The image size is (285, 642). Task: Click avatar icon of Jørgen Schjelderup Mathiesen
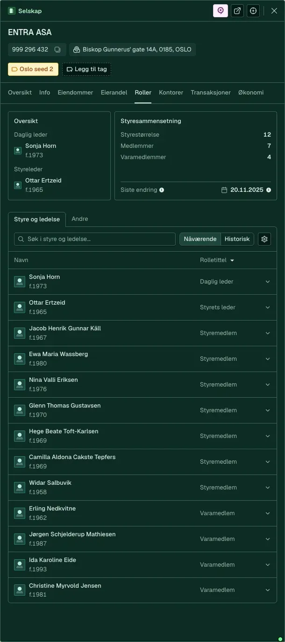[x=20, y=539]
